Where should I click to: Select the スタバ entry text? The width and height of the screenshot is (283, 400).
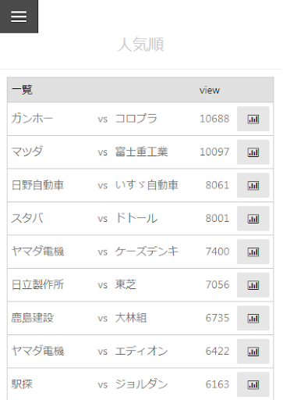coord(27,218)
